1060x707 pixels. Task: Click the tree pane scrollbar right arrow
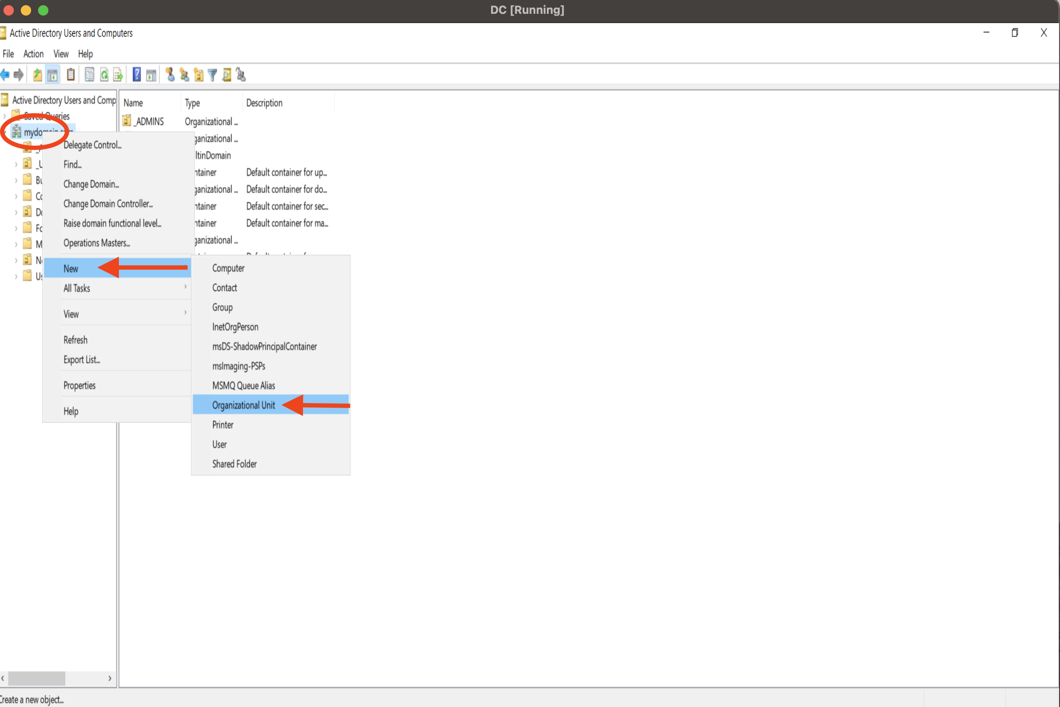click(x=110, y=678)
